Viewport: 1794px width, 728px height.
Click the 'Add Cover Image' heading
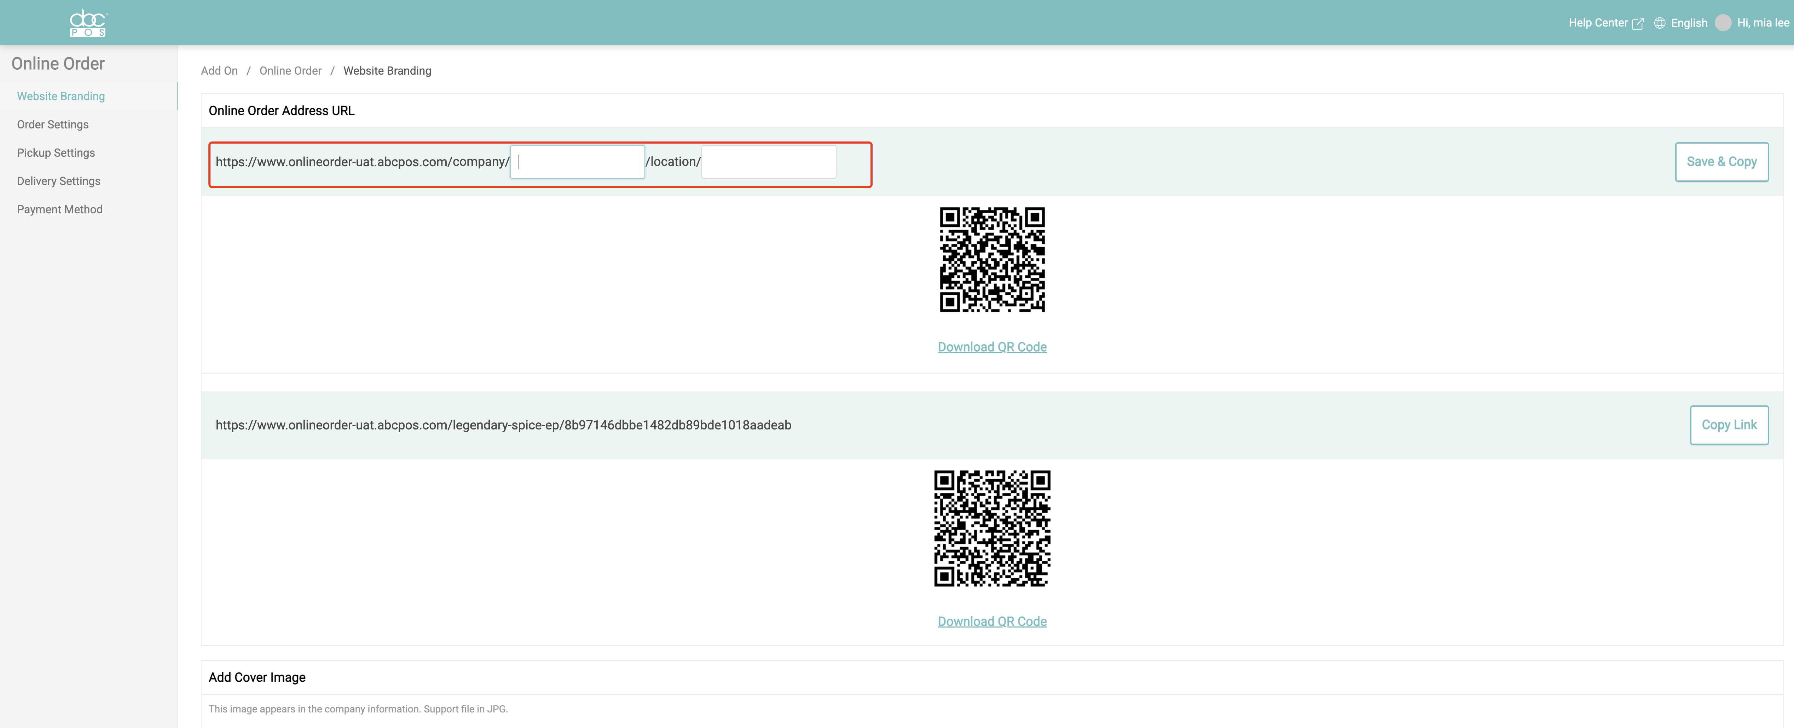[x=257, y=677]
